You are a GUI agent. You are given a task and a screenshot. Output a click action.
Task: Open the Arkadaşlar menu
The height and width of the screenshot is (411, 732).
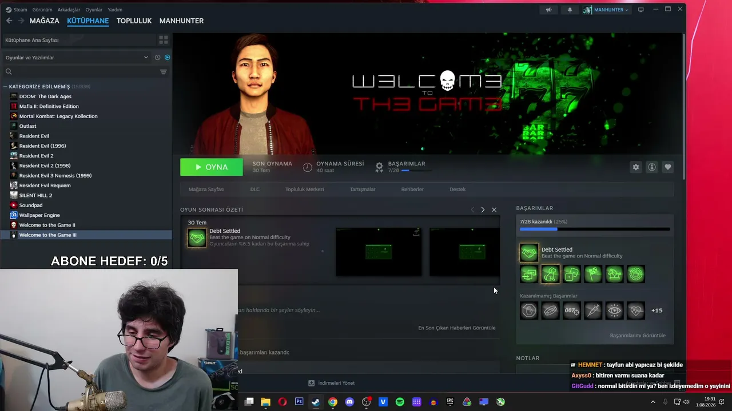pyautogui.click(x=69, y=10)
